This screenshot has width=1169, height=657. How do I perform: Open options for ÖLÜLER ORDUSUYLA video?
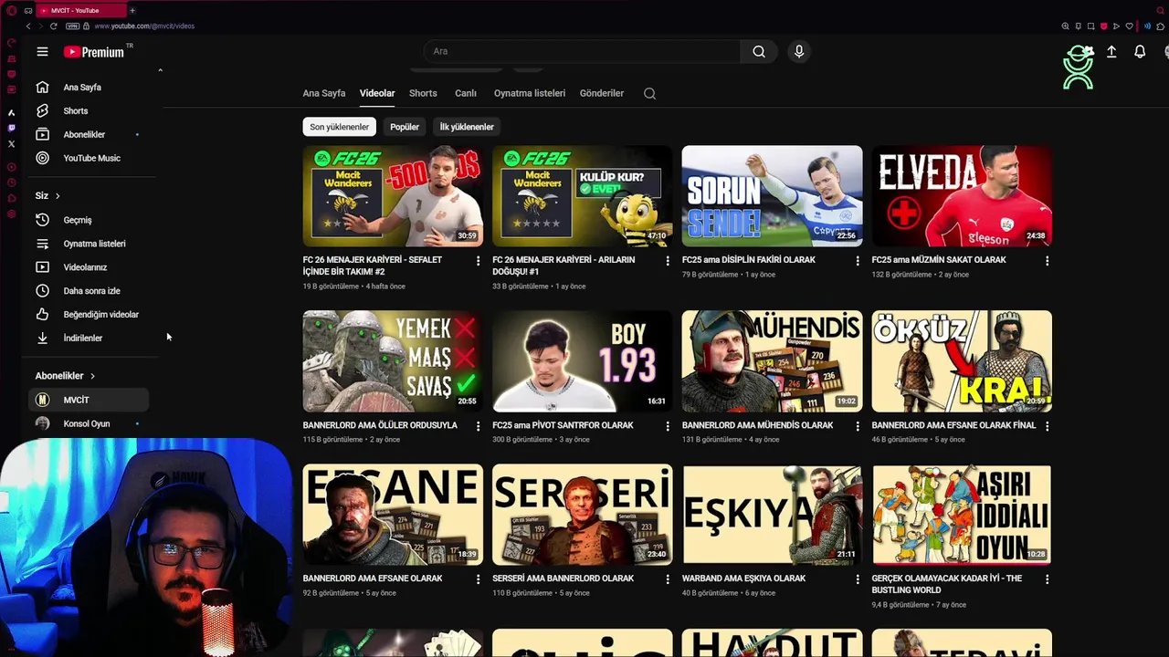[x=478, y=426]
